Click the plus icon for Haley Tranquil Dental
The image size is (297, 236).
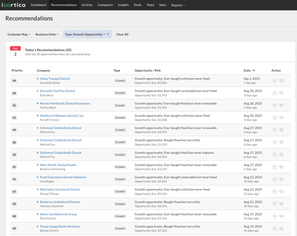tap(274, 80)
